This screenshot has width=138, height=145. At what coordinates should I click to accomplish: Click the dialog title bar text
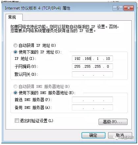pos(37,8)
